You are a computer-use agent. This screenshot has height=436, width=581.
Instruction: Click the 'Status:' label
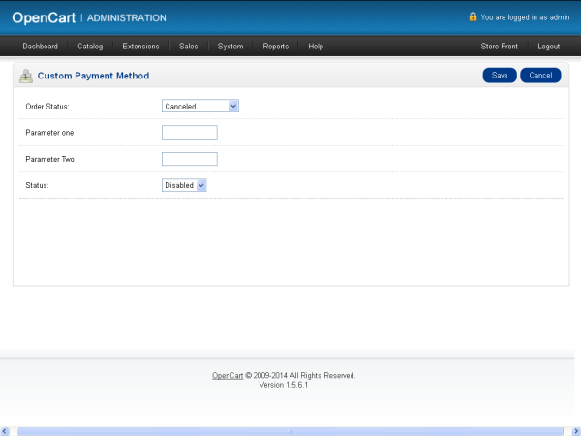(37, 185)
